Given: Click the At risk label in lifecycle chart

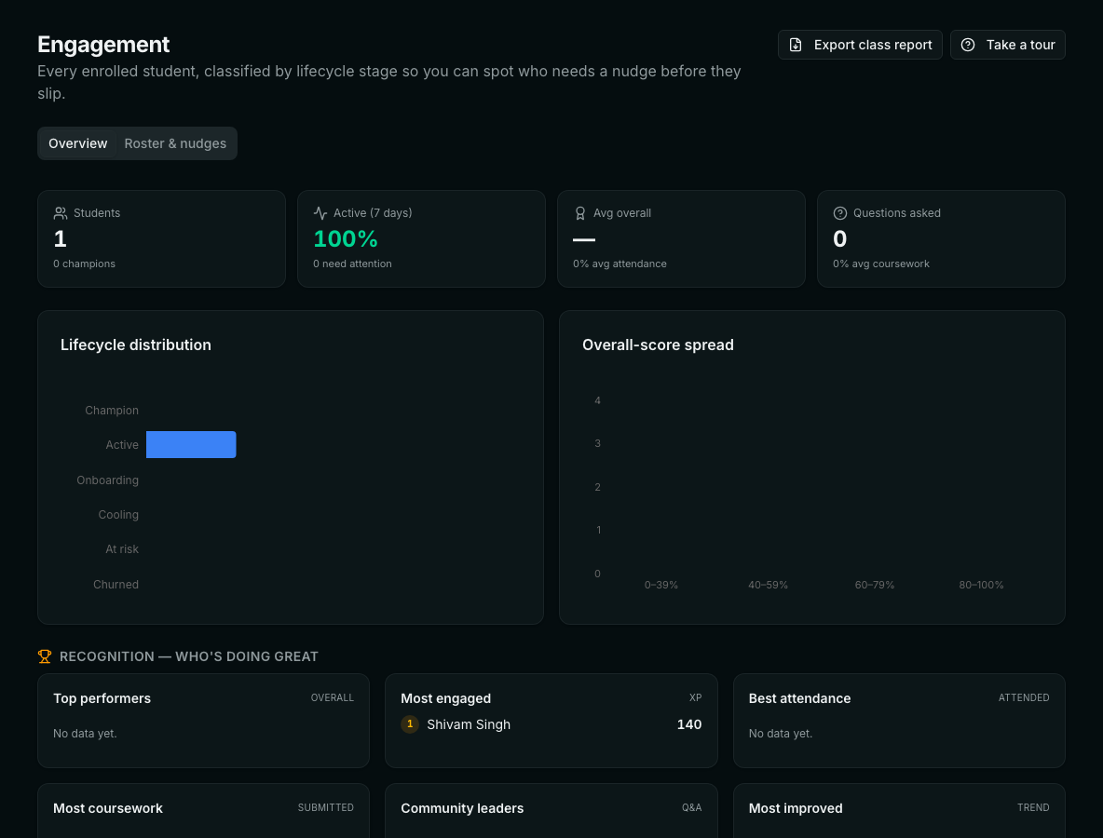Looking at the screenshot, I should [122, 549].
